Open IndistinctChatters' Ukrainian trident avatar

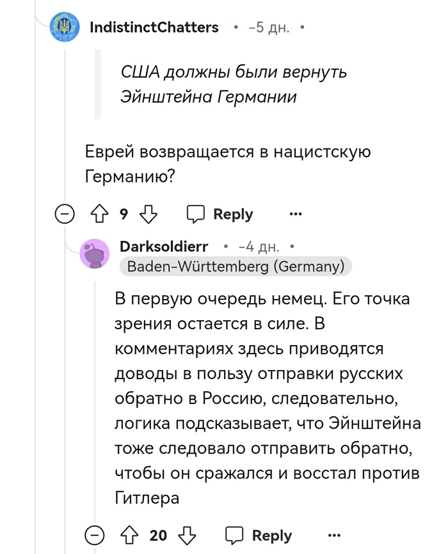(65, 27)
